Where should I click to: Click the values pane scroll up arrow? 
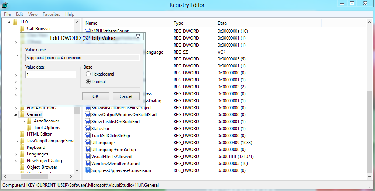point(369,22)
